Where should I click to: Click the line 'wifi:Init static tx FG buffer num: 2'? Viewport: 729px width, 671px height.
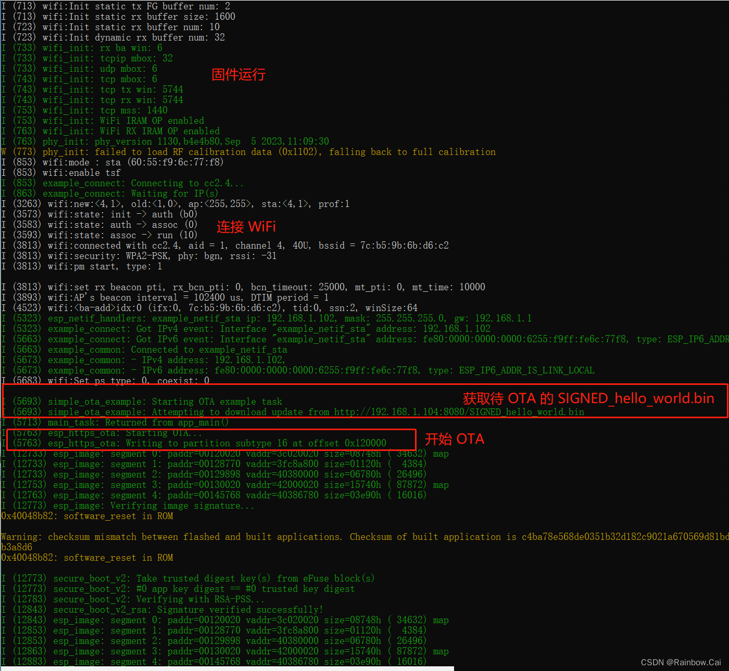[116, 6]
